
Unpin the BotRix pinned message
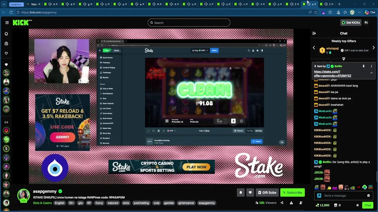point(364,66)
